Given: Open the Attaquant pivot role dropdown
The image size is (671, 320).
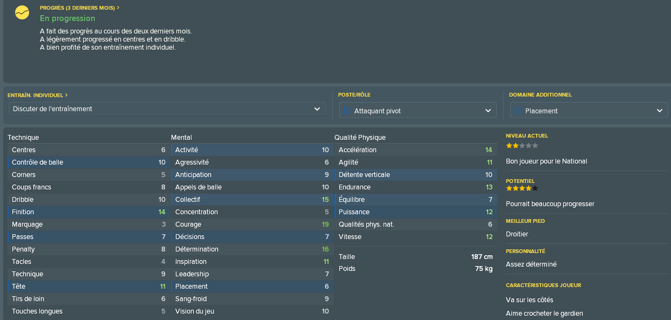Looking at the screenshot, I should click(x=417, y=111).
